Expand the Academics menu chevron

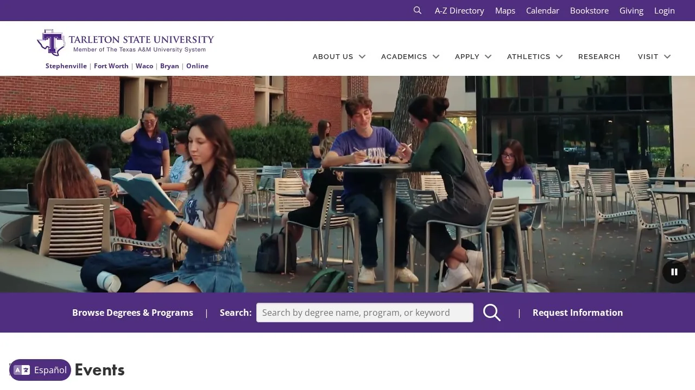pos(435,56)
